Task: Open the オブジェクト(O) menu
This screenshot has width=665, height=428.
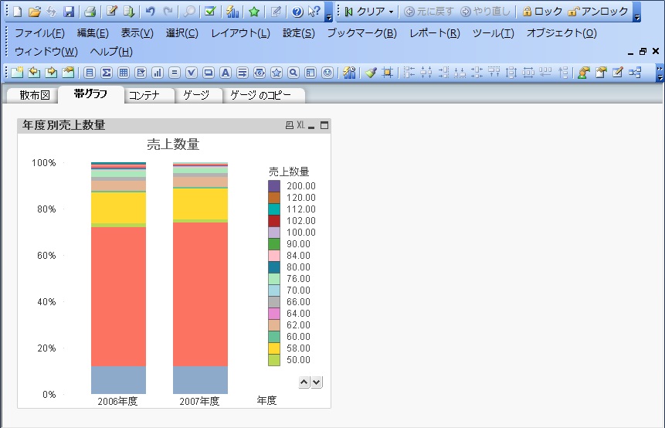Action: click(x=562, y=33)
